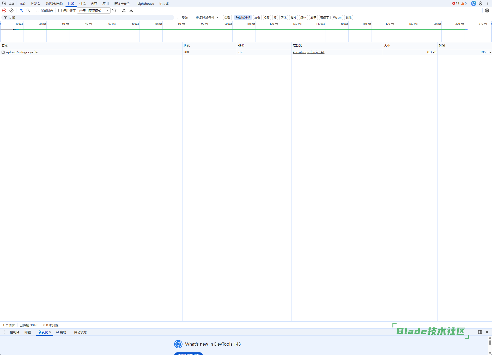Clear the network log with the clear icon

(x=11, y=10)
